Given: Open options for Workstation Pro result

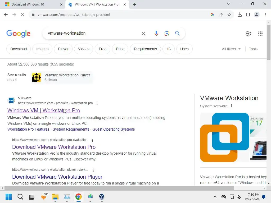Looking at the screenshot, I should coord(97,103).
